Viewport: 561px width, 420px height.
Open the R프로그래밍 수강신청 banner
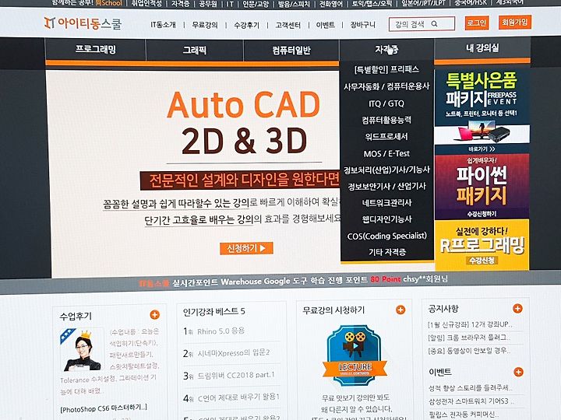[482, 245]
